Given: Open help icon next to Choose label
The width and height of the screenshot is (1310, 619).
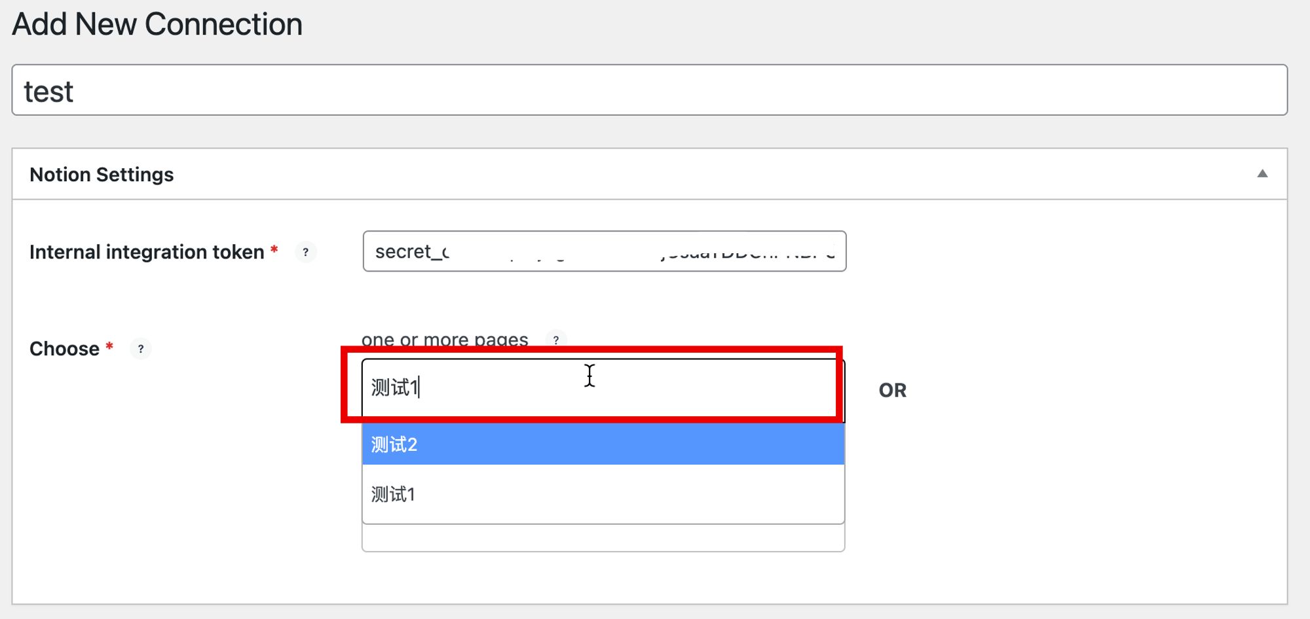Looking at the screenshot, I should 140,349.
